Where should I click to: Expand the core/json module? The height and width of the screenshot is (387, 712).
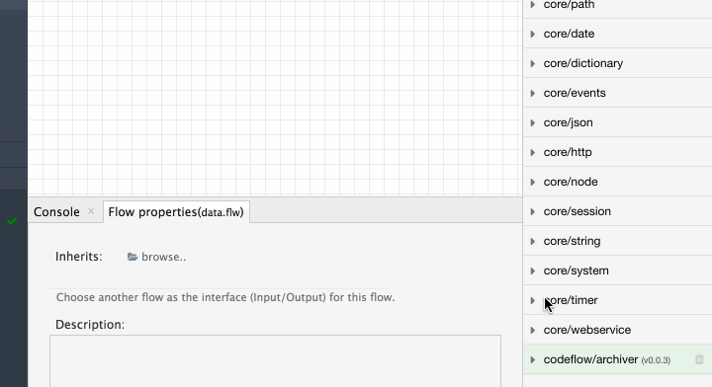(533, 122)
